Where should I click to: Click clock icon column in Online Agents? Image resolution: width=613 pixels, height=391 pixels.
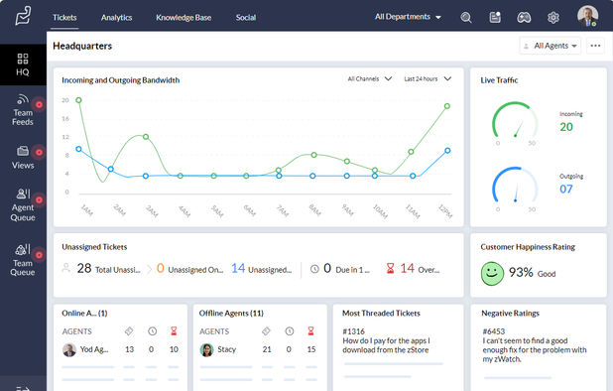click(x=152, y=331)
